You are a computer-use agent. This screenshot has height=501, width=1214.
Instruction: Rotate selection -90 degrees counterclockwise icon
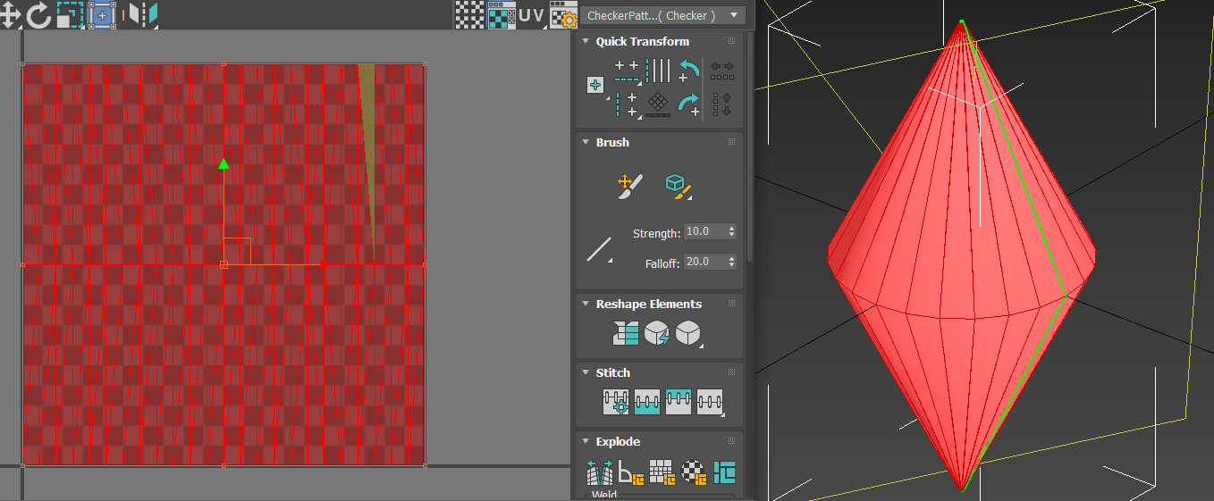[x=688, y=71]
